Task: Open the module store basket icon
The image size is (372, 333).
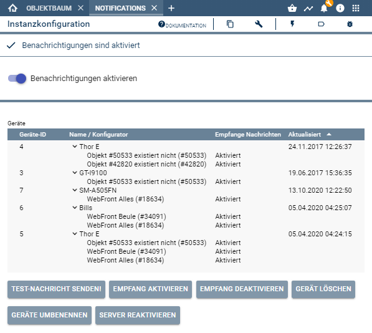Action: 292,8
